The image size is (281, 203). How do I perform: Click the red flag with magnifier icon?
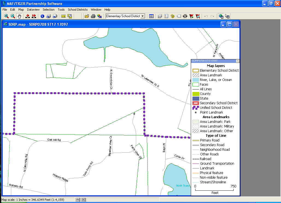click(198, 16)
